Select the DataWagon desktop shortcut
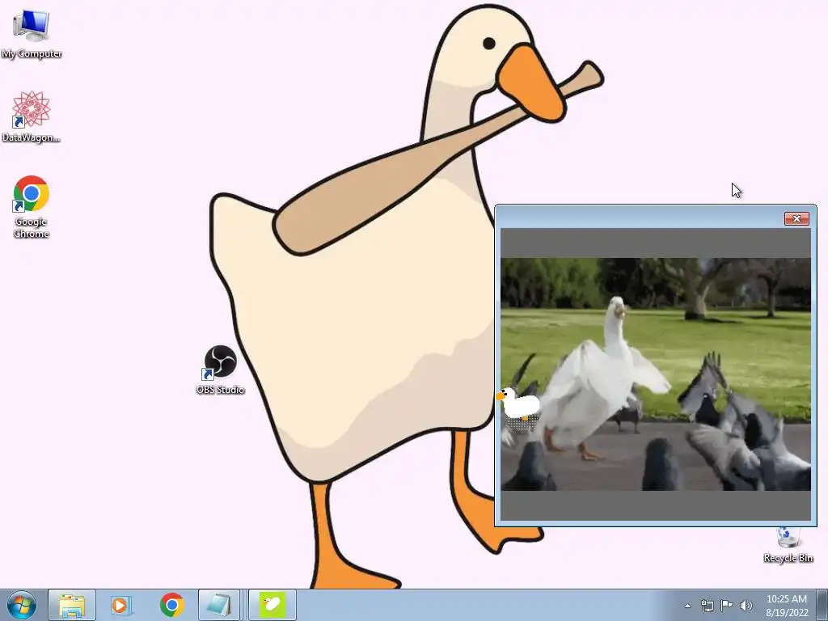The image size is (828, 621). pos(32,116)
